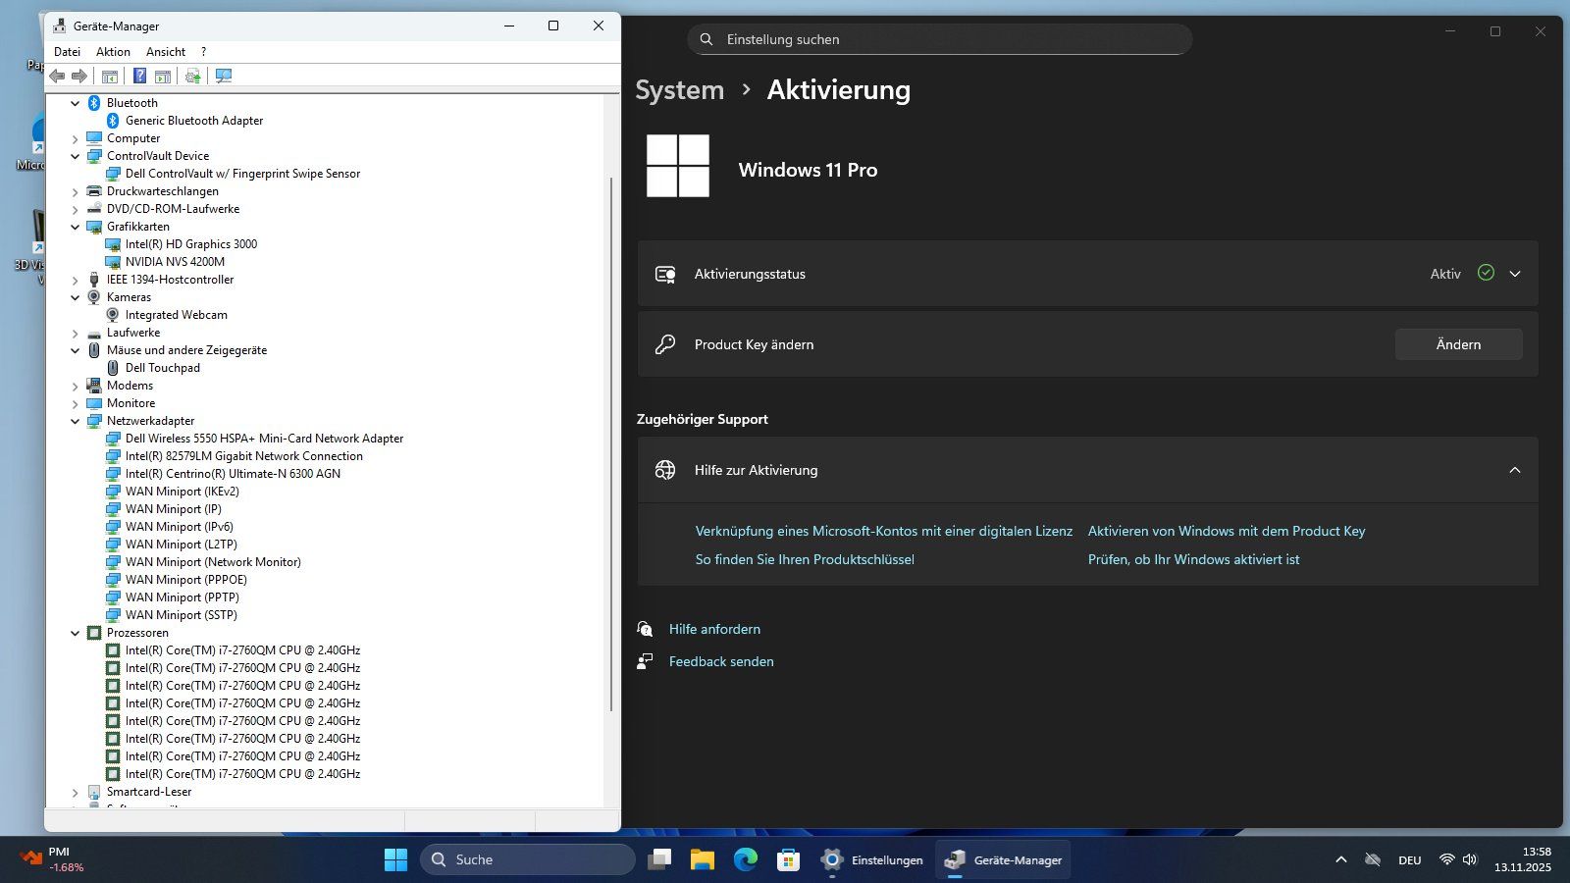Collapse the Prozessoren category

76,633
